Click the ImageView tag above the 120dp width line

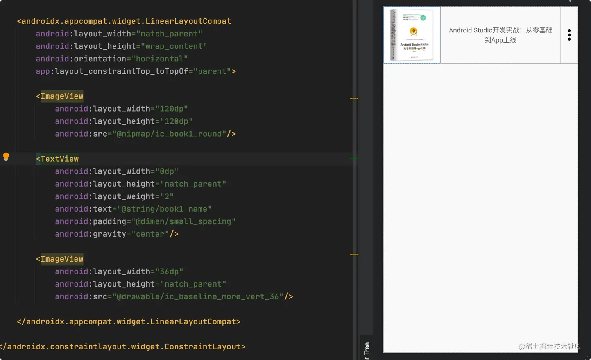click(x=60, y=96)
